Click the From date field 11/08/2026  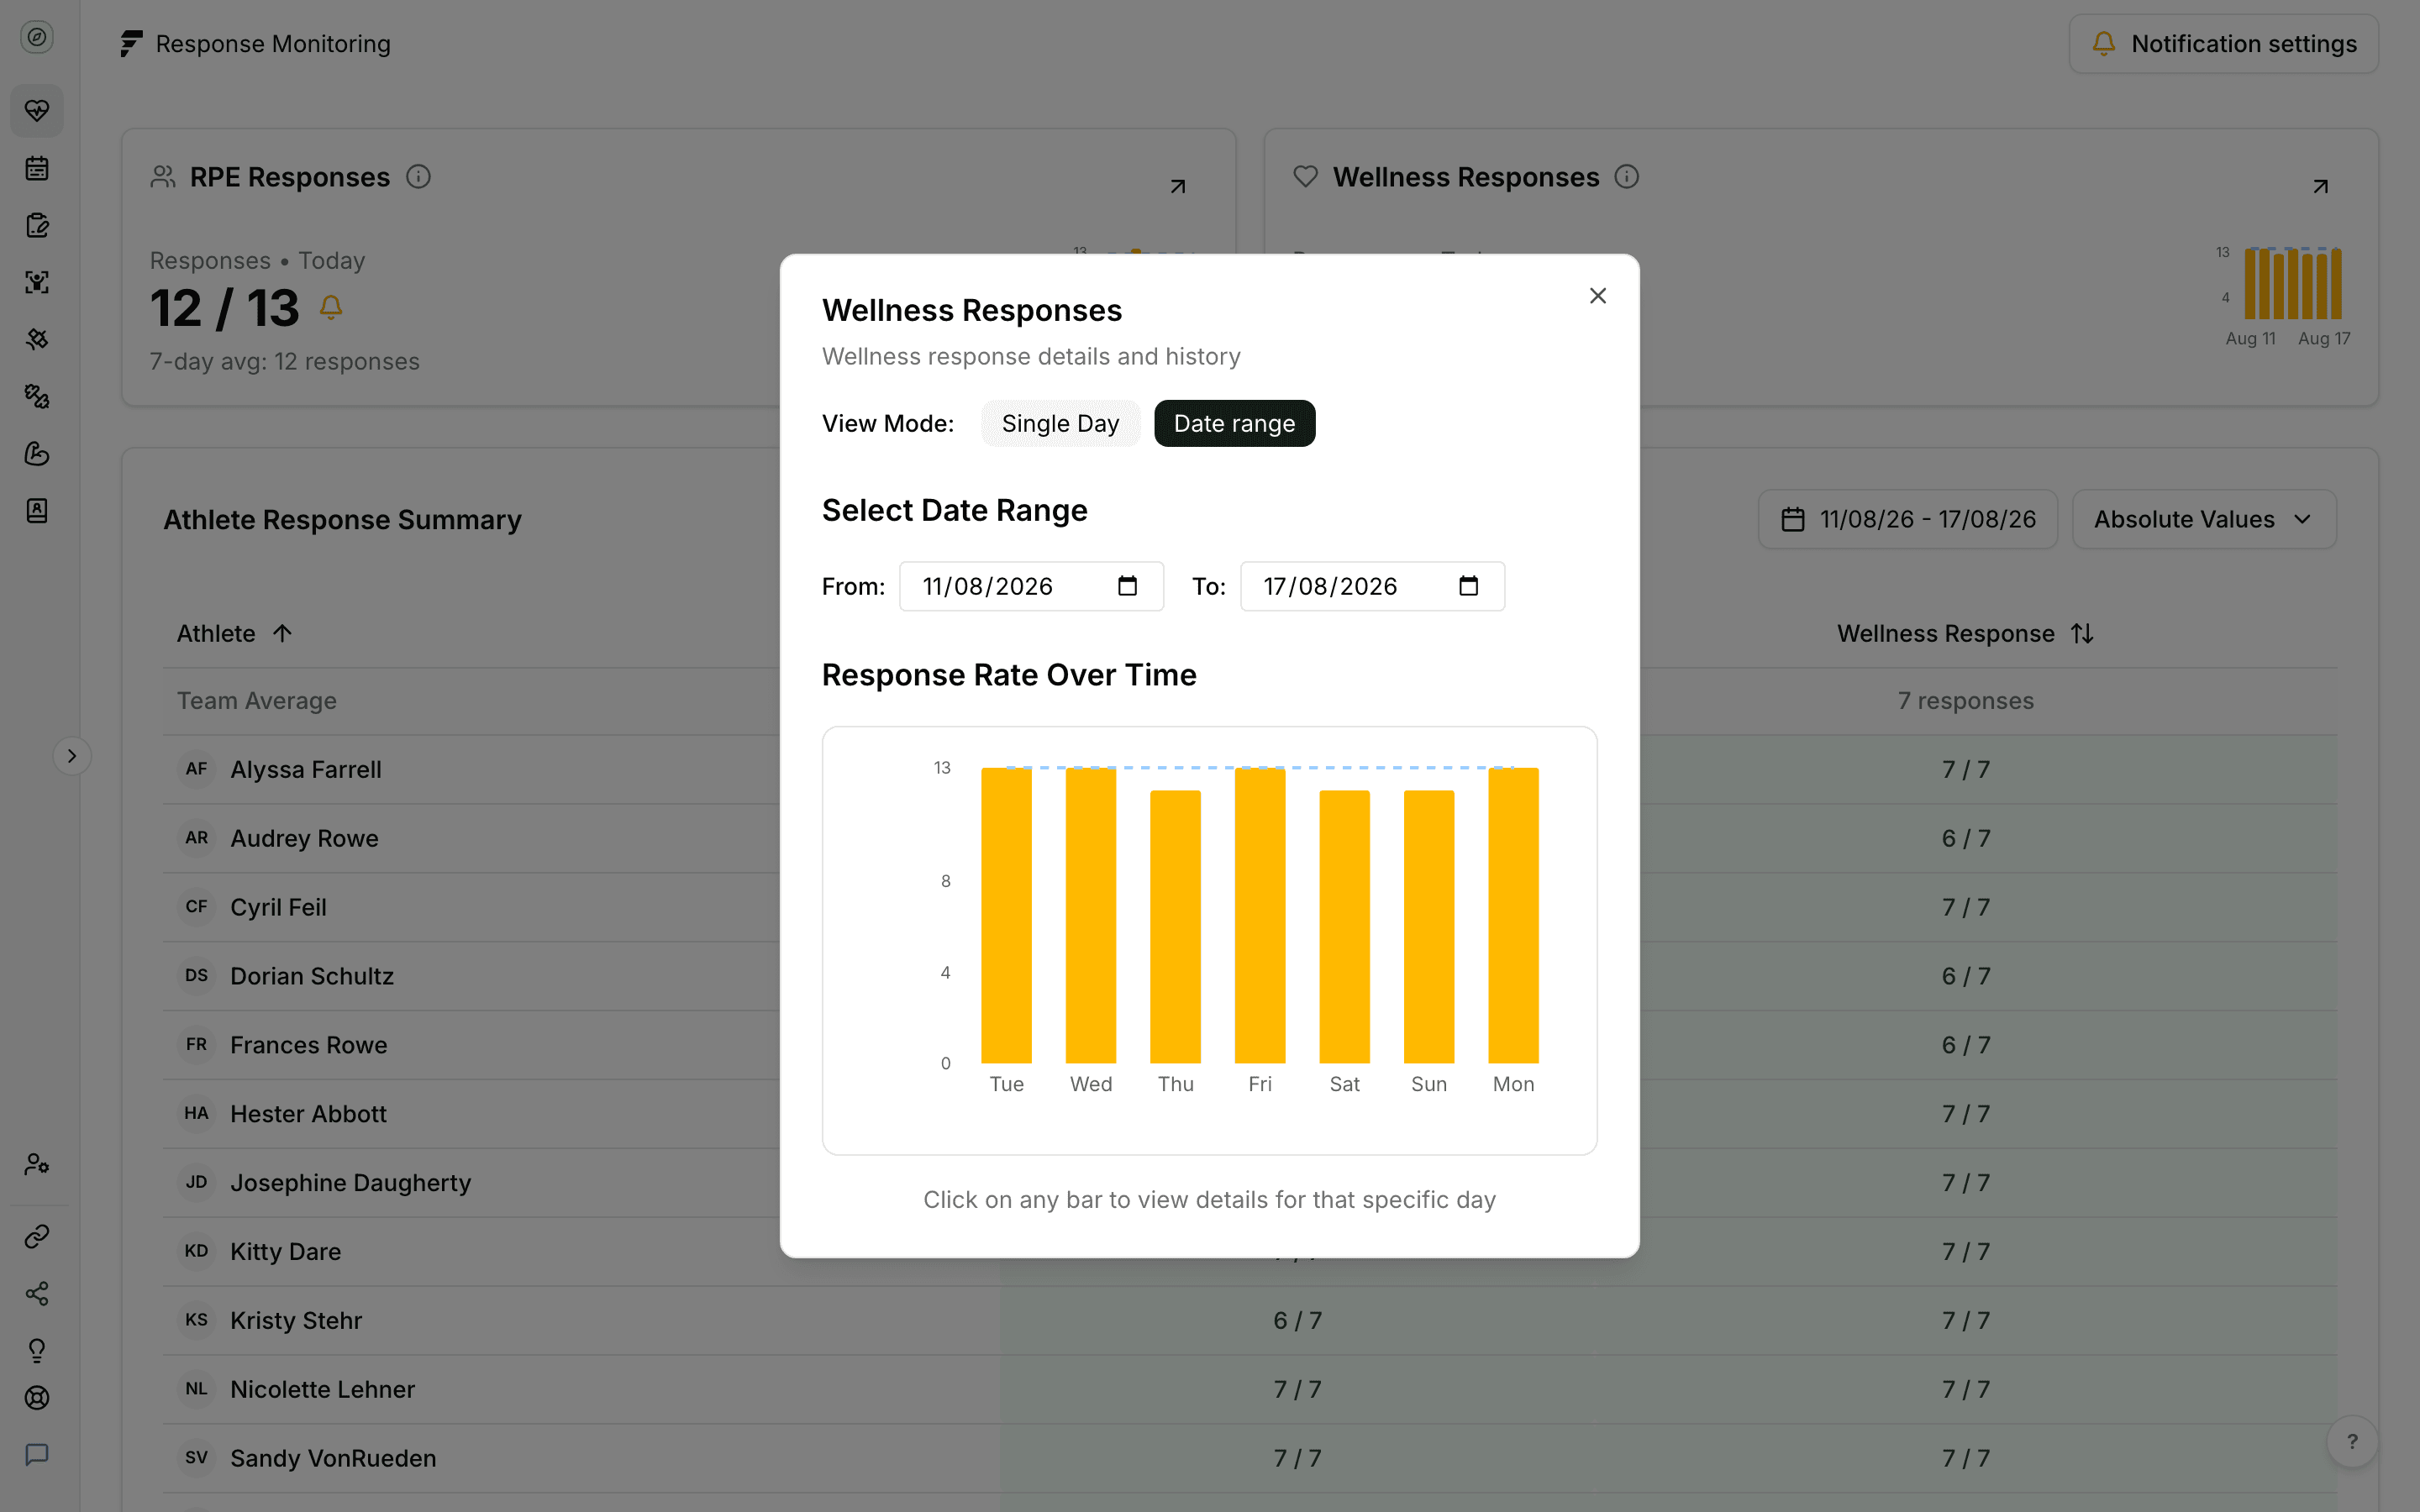[1031, 586]
